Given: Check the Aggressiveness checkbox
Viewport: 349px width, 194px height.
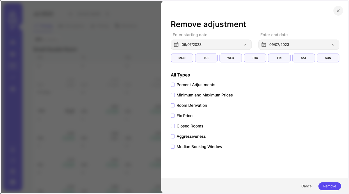Looking at the screenshot, I should click(x=173, y=136).
